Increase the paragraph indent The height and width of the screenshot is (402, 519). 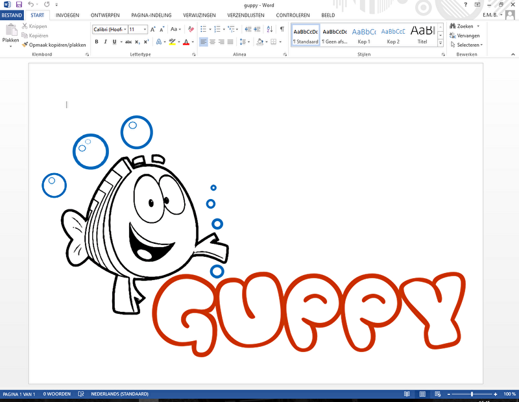pyautogui.click(x=257, y=29)
